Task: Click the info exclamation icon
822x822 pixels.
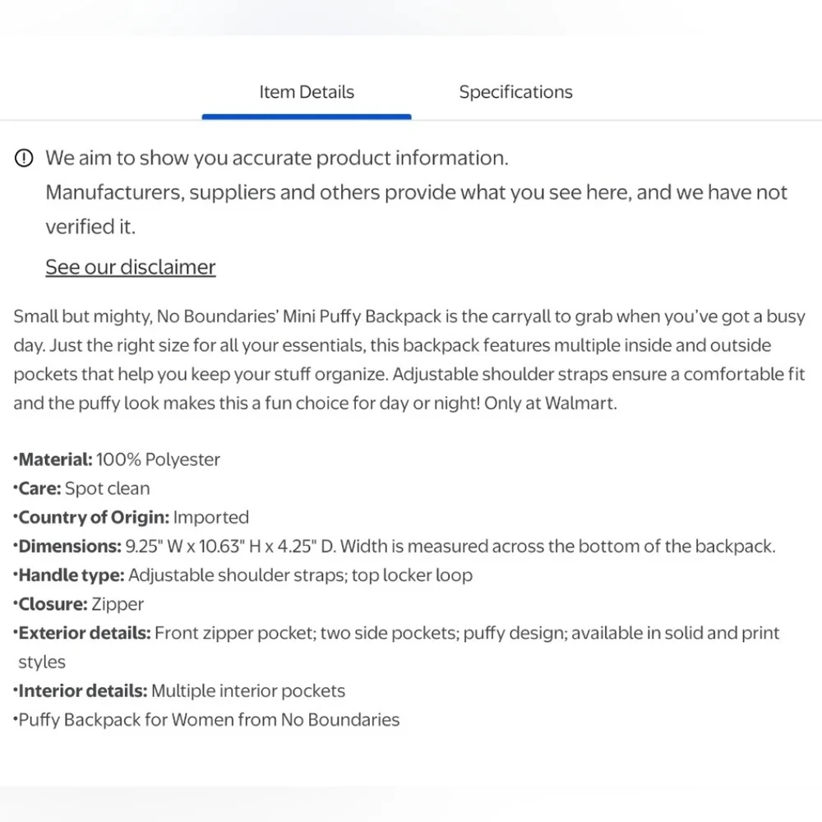Action: [24, 158]
